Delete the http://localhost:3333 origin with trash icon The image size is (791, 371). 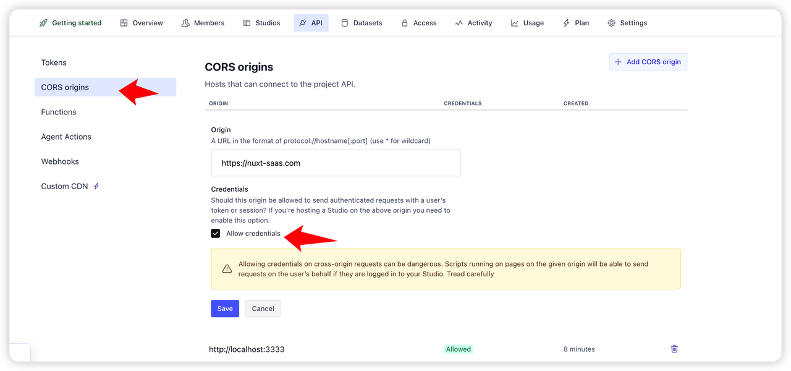pyautogui.click(x=674, y=349)
